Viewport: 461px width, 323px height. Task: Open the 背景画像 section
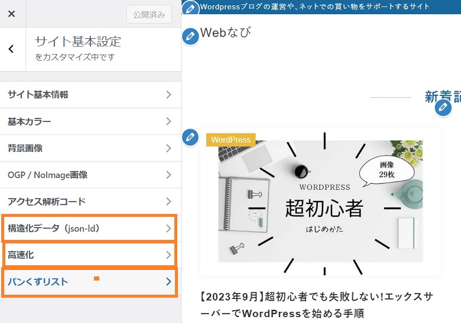tap(90, 148)
